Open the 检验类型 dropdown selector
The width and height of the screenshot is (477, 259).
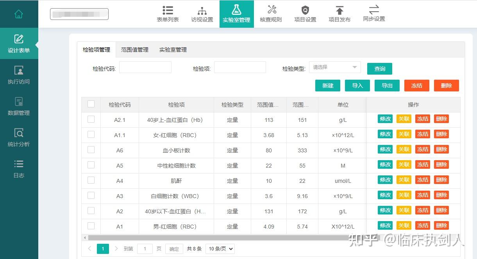click(x=335, y=67)
